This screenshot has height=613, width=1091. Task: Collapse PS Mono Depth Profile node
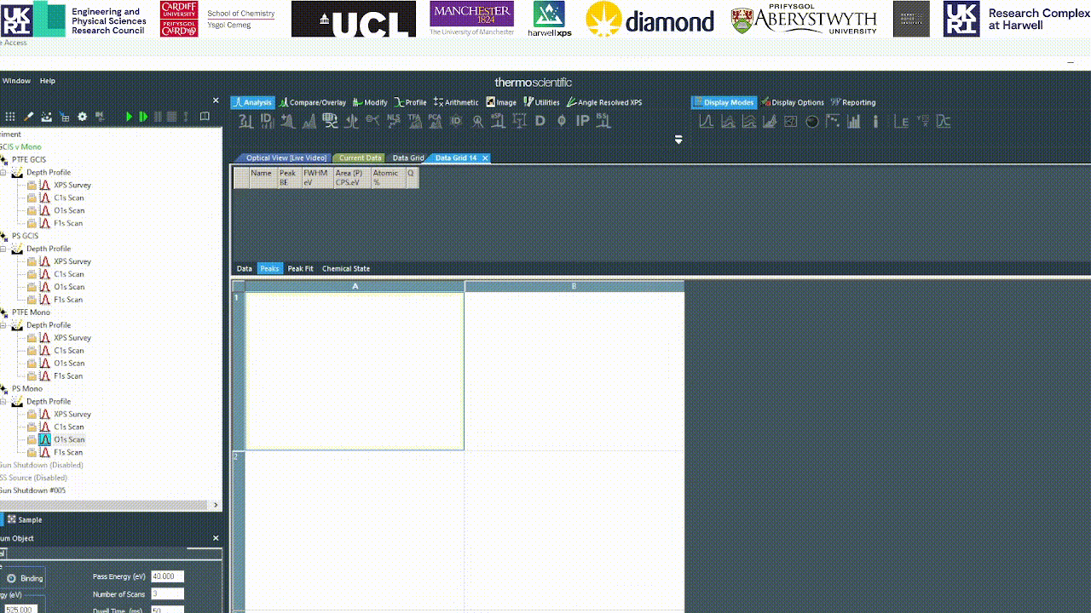point(3,402)
